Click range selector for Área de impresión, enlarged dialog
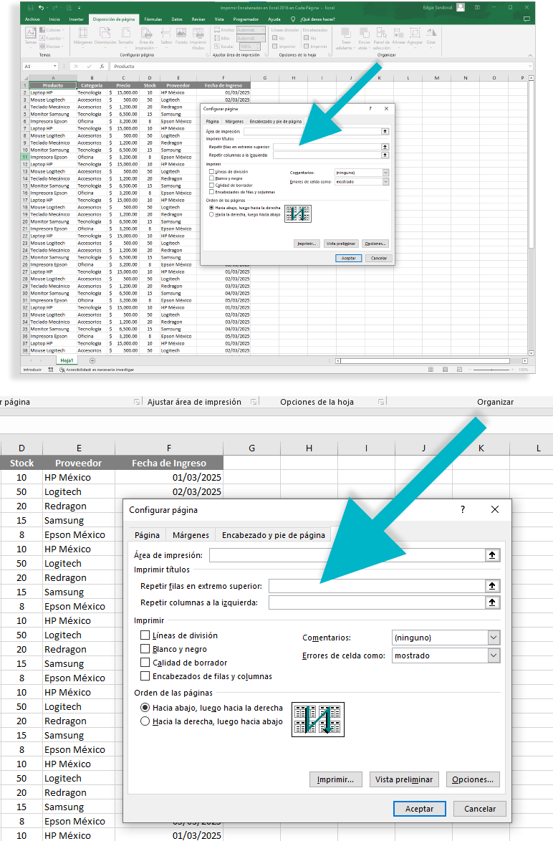Image resolution: width=553 pixels, height=841 pixels. click(492, 555)
